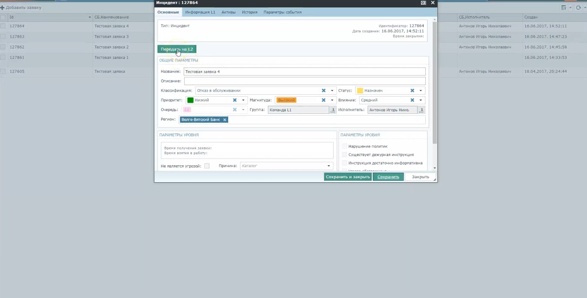This screenshot has width=587, height=298.
Task: Click the Передать на L2 button
Action: click(x=177, y=49)
